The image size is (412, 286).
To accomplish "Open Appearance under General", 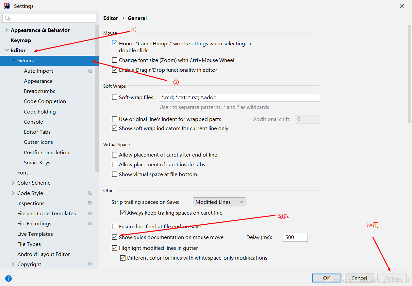I will (x=38, y=81).
